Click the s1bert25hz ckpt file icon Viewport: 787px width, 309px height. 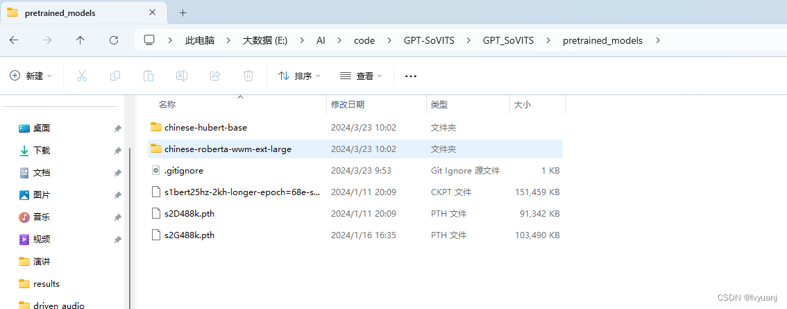156,192
